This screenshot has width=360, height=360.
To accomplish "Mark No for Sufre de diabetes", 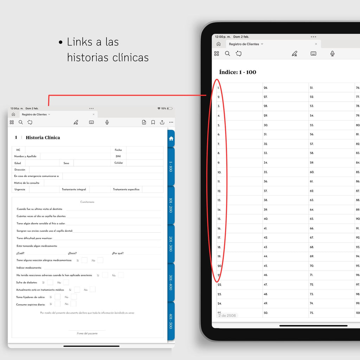I will pos(66,282).
